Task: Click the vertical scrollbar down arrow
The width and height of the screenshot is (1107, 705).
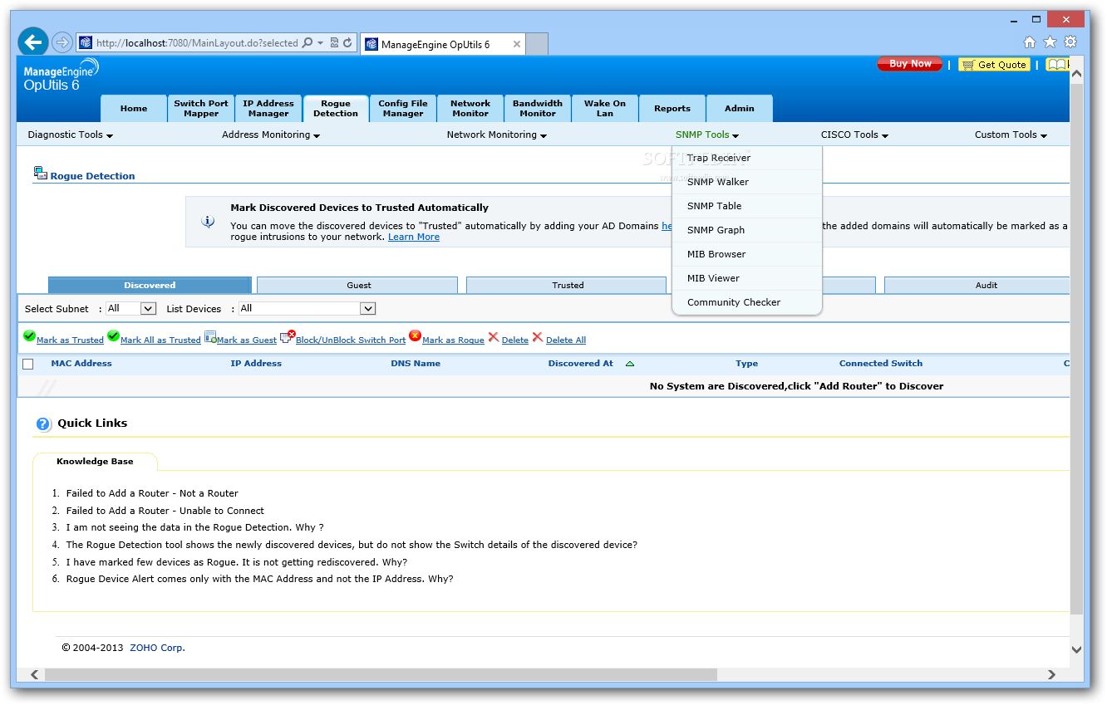Action: [1076, 650]
